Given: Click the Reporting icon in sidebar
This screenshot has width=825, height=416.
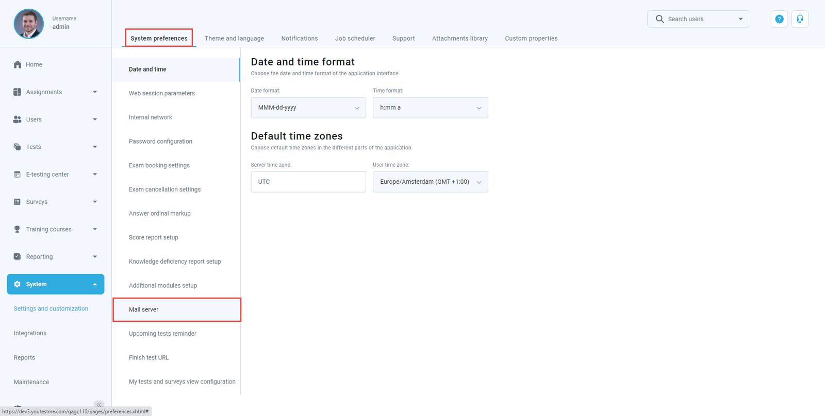Looking at the screenshot, I should (x=18, y=257).
